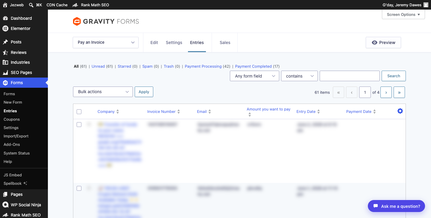Click the Jezweb home icon in admin bar
The image size is (431, 218).
[x=5, y=5]
